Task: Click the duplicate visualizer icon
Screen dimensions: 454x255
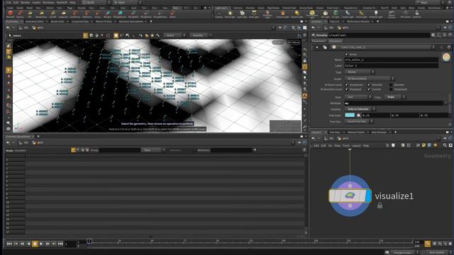Action: click(x=325, y=47)
